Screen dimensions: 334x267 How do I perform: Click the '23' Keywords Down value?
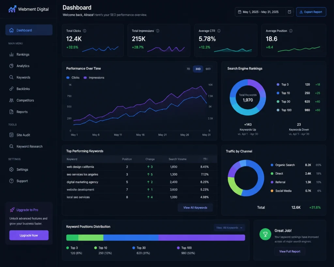[x=299, y=125]
